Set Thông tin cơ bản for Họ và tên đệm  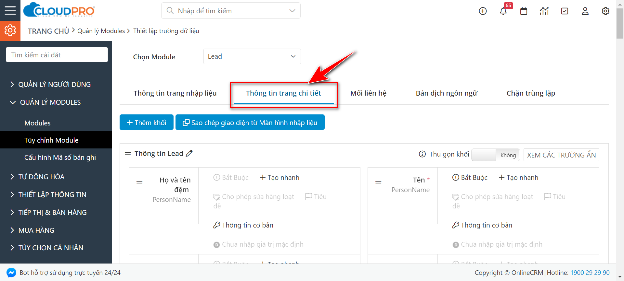243,225
